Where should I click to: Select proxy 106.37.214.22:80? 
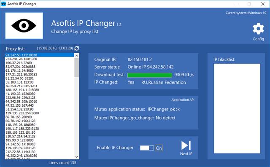click(40, 63)
